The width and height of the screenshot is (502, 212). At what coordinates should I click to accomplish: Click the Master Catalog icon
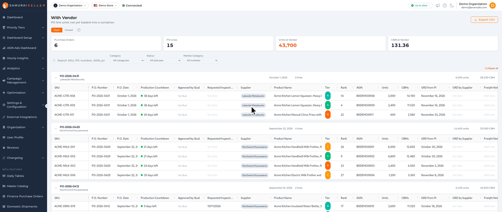4,186
